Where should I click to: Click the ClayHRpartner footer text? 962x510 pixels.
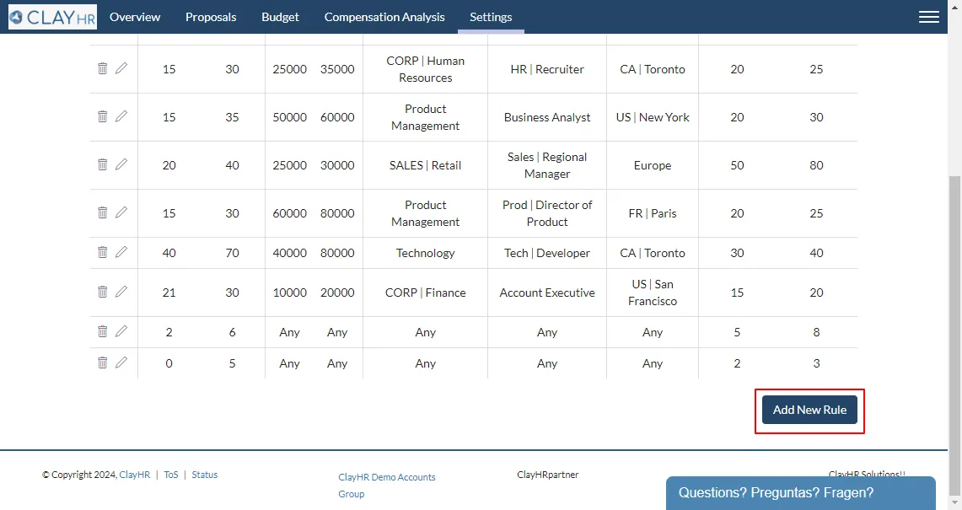point(547,475)
